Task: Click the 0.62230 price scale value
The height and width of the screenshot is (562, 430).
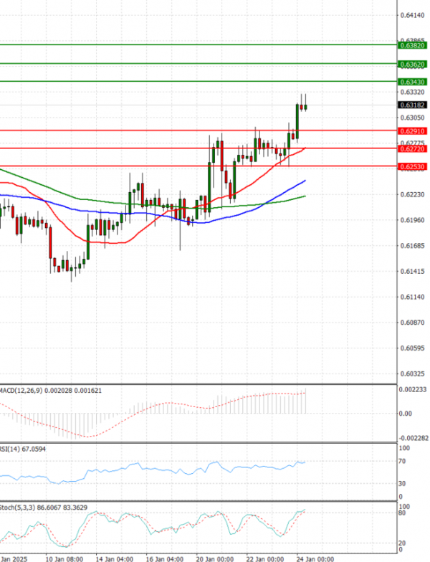Action: pos(412,194)
